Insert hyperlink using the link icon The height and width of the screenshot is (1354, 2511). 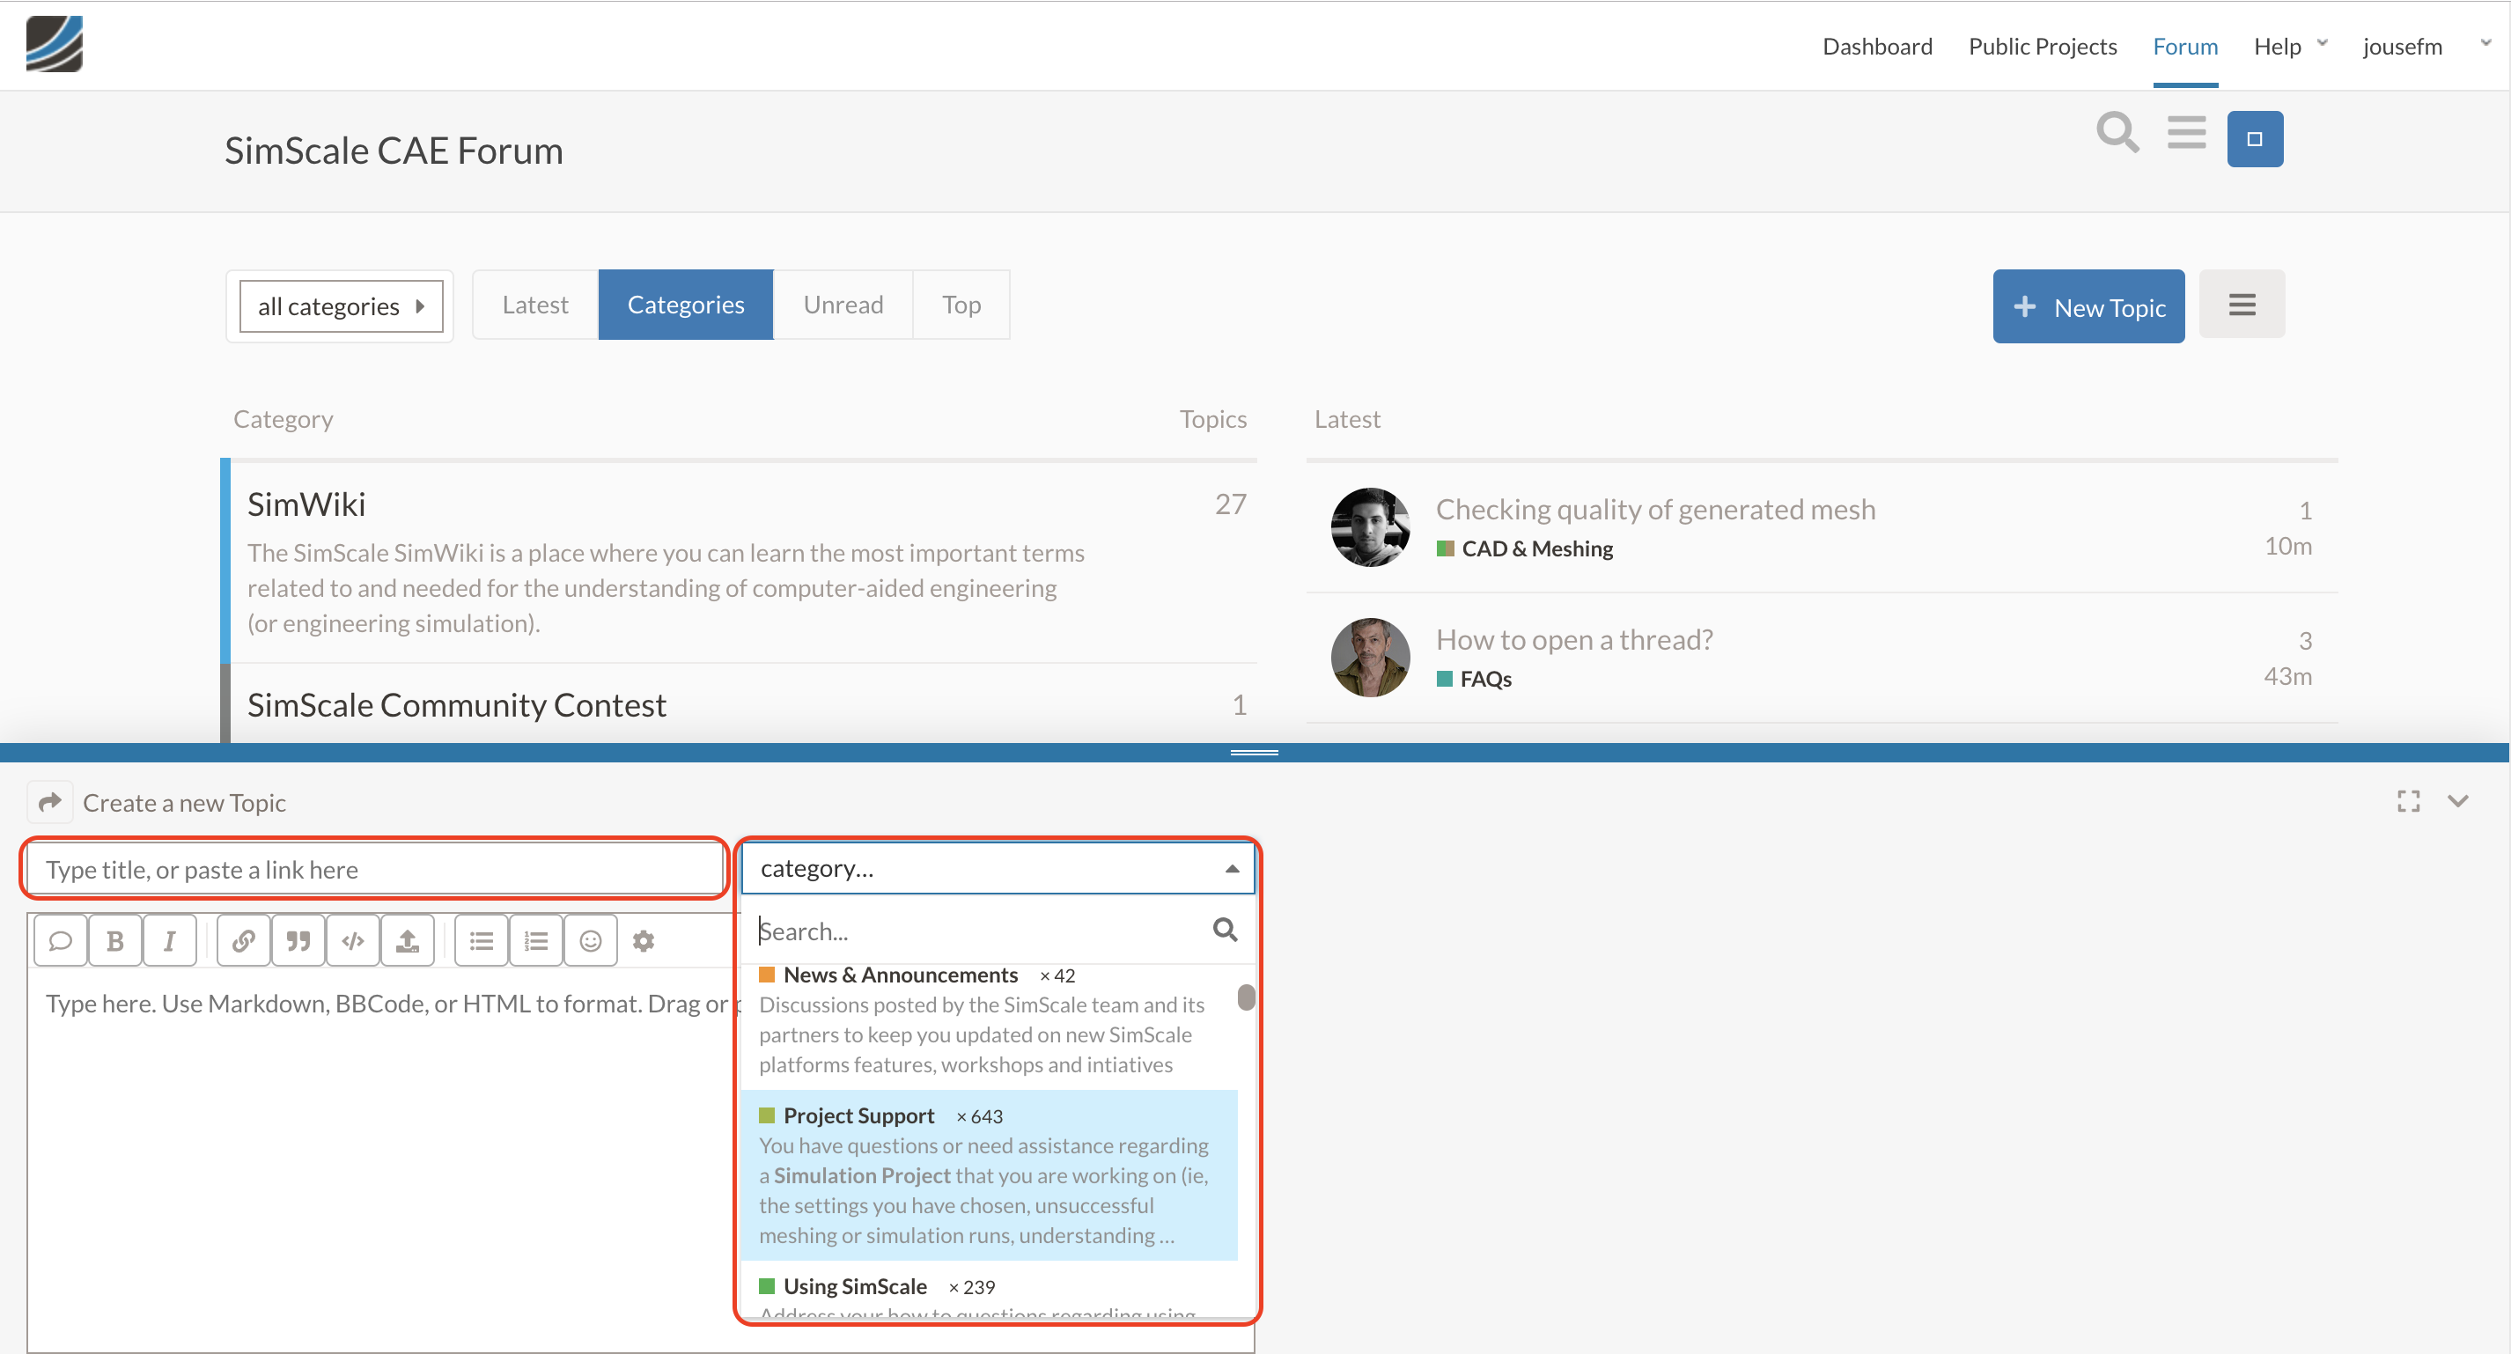coord(244,941)
